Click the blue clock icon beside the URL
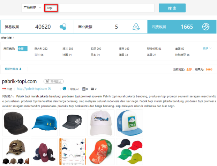This screenshot has width=217, height=166. point(64,89)
